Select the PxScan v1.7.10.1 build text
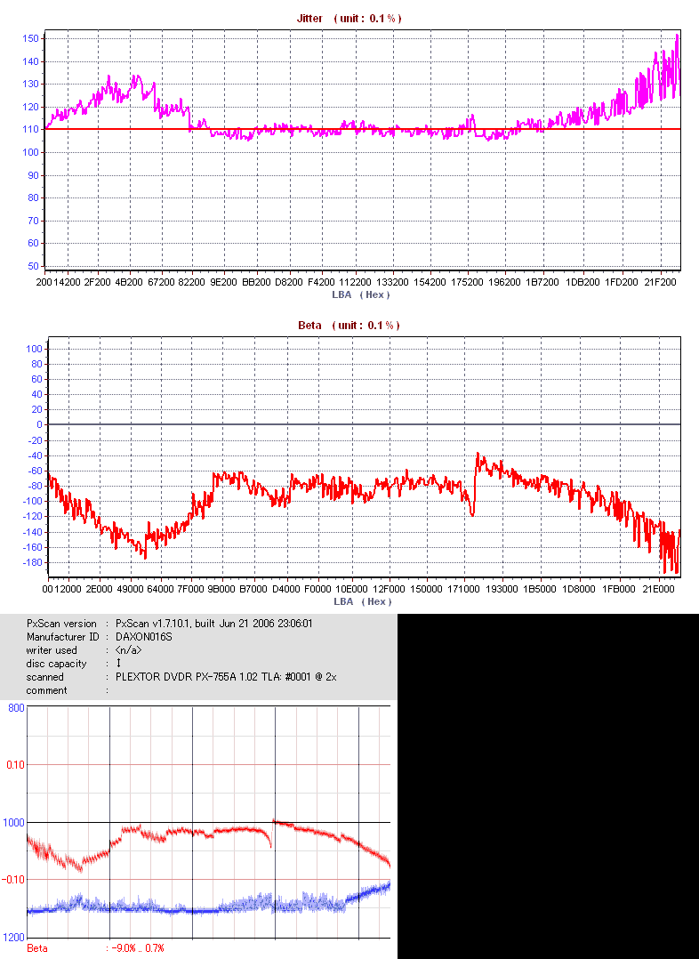 [214, 624]
